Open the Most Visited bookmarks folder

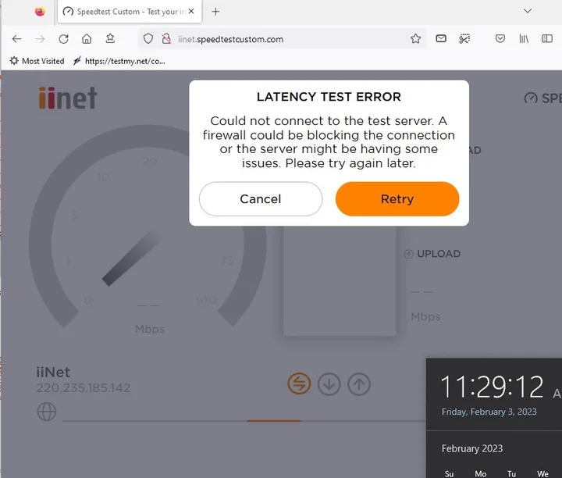37,61
